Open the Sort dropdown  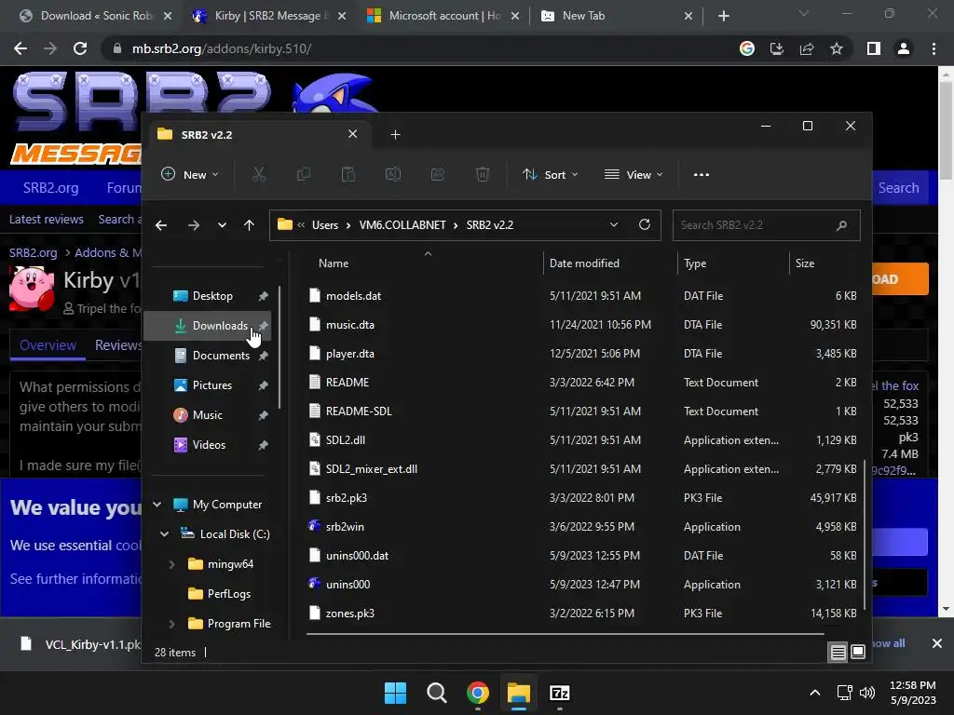(x=550, y=174)
